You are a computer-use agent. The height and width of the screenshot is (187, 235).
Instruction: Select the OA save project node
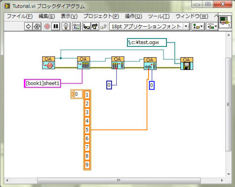(x=187, y=63)
